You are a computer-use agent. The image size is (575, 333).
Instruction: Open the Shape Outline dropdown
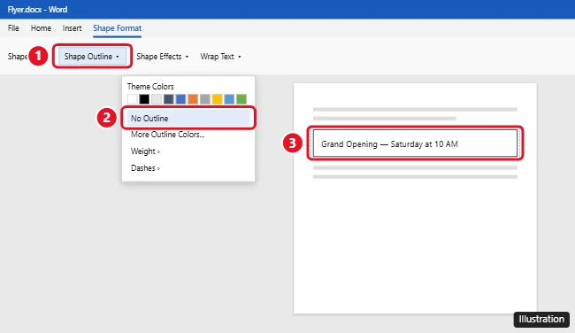click(92, 56)
